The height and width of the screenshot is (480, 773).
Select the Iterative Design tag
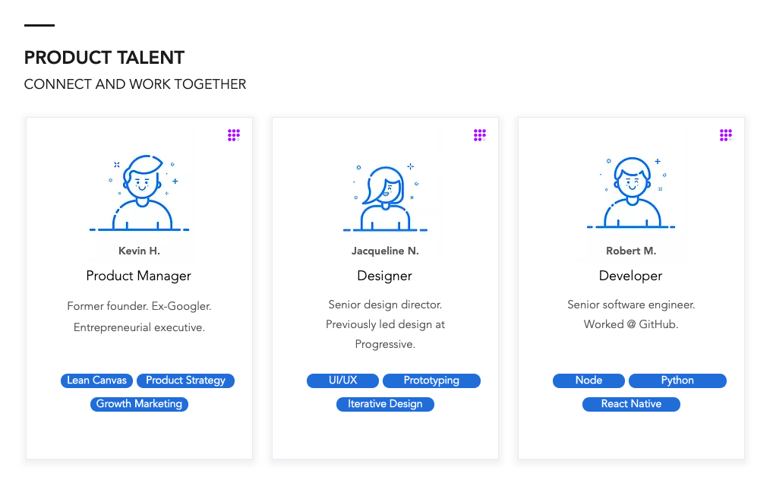coord(385,404)
